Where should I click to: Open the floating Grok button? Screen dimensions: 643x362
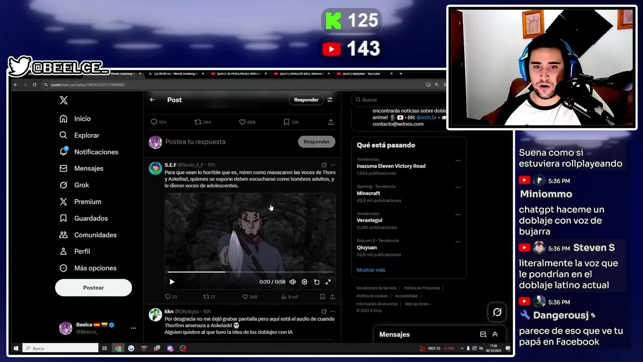pyautogui.click(x=497, y=312)
